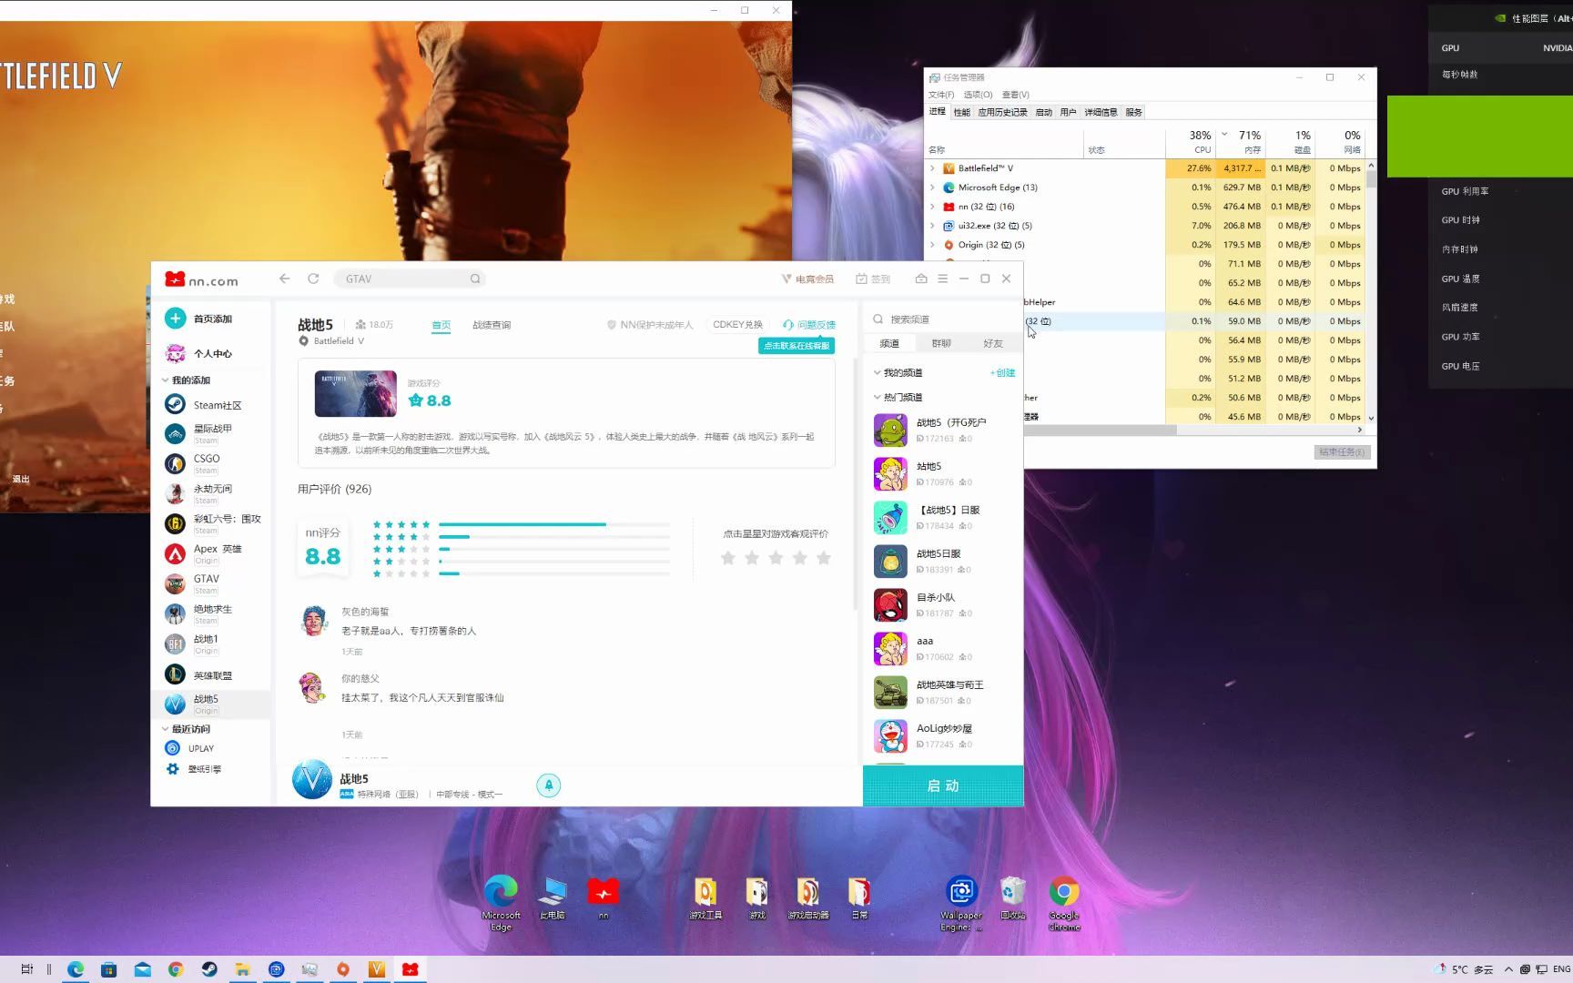The height and width of the screenshot is (983, 1573).
Task: Click 电竞会员 link
Action: [x=807, y=279]
